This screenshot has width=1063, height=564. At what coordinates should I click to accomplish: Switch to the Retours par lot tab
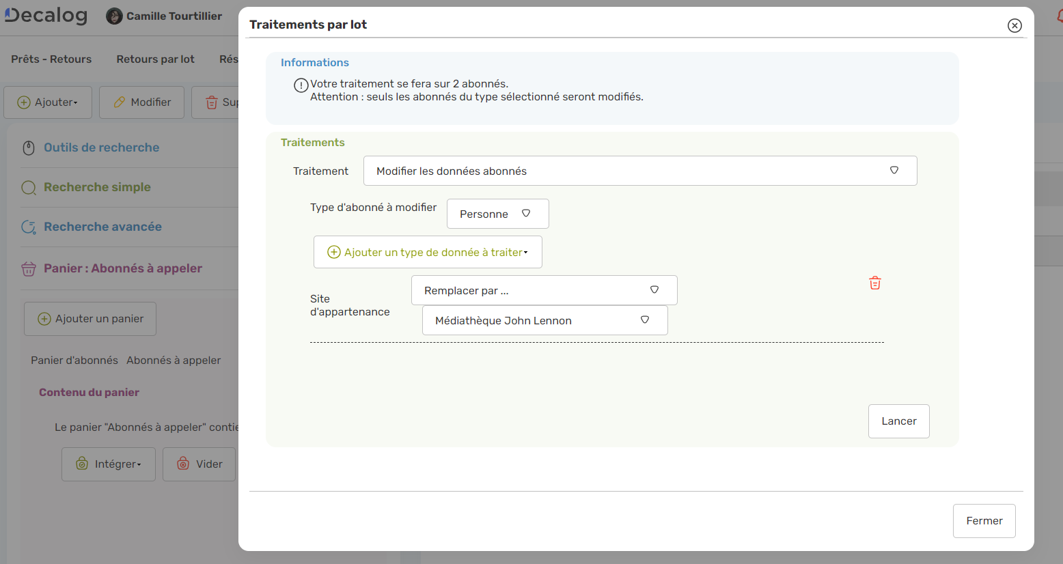(155, 59)
